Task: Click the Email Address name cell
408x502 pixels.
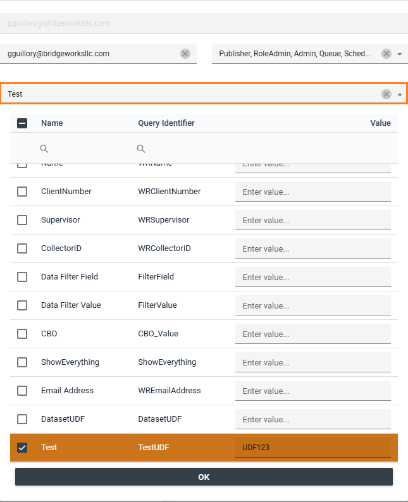Action: tap(67, 391)
